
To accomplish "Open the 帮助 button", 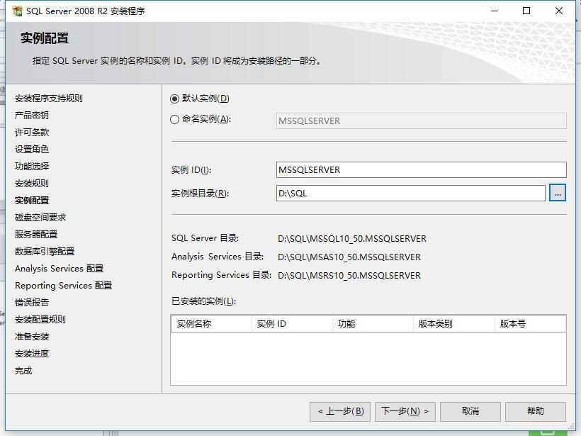I will coord(536,411).
